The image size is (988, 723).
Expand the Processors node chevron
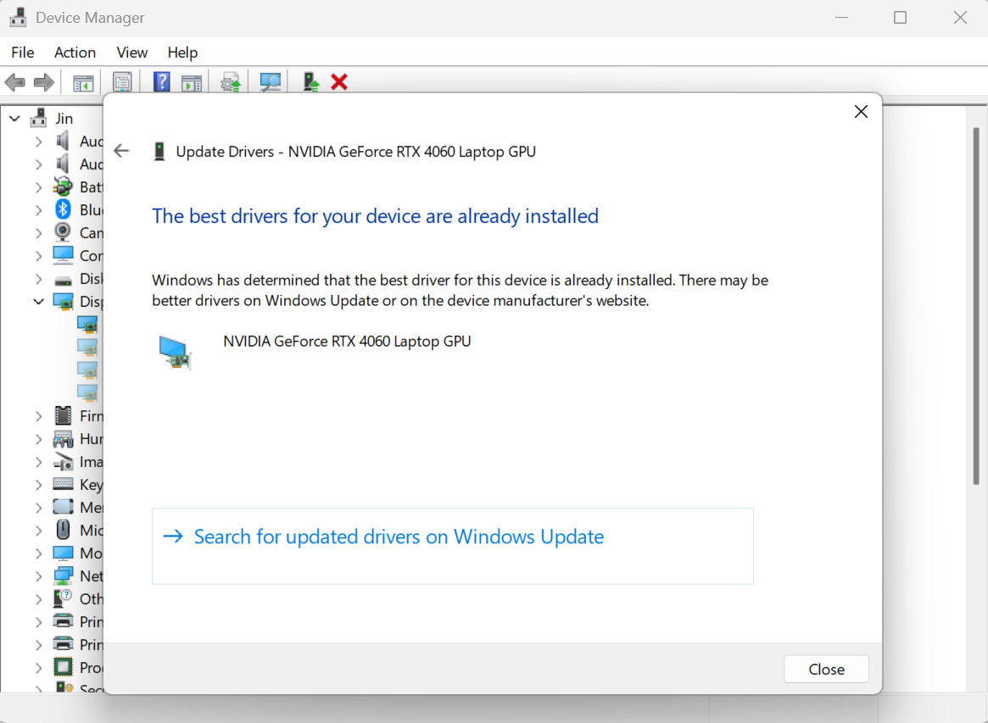39,668
